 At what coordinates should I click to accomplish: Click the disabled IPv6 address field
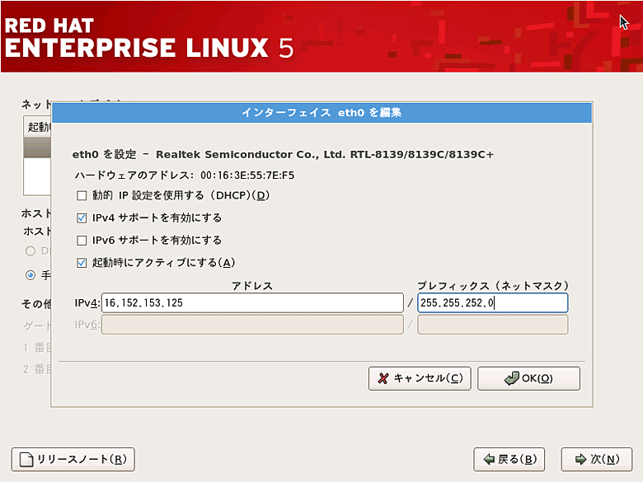(x=251, y=325)
